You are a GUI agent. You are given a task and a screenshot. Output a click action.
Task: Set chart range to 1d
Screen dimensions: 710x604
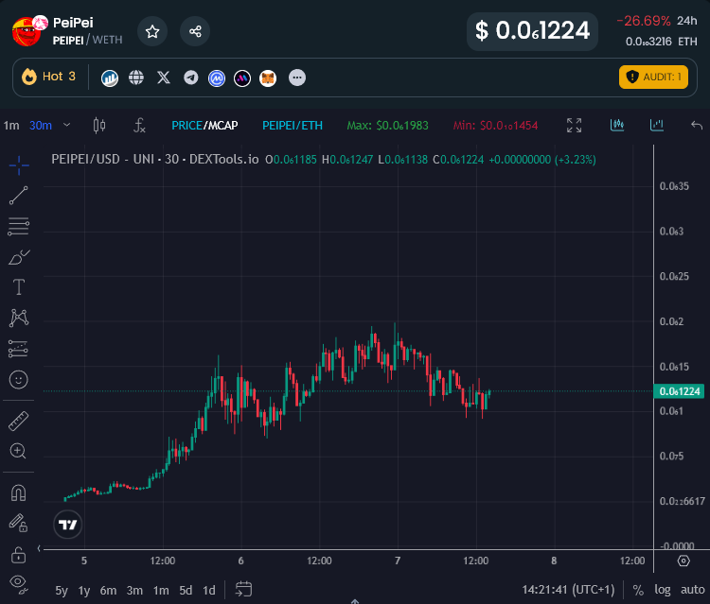(209, 591)
